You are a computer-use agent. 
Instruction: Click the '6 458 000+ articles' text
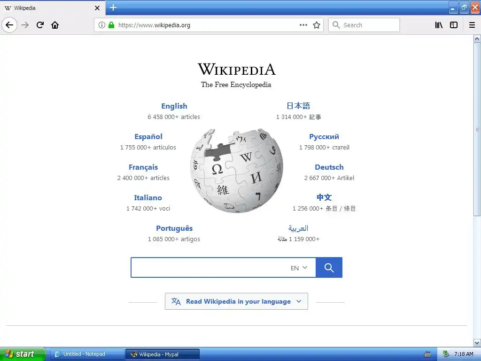coord(174,117)
